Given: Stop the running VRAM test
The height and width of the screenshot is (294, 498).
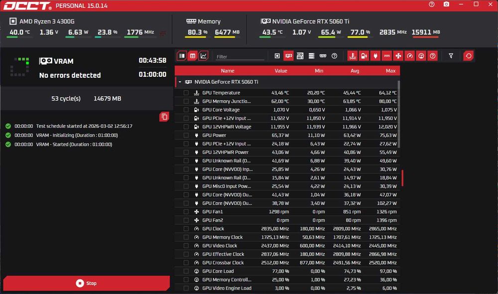Looking at the screenshot, I should coord(86,283).
